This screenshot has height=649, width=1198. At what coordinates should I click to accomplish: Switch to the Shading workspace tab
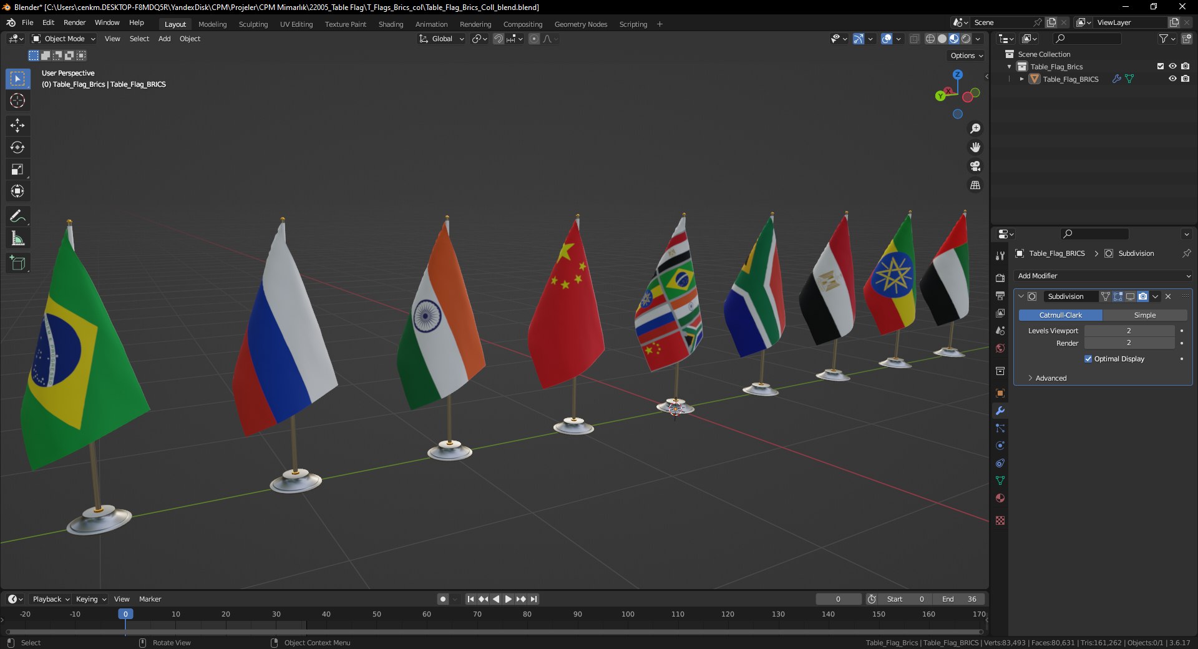point(391,24)
